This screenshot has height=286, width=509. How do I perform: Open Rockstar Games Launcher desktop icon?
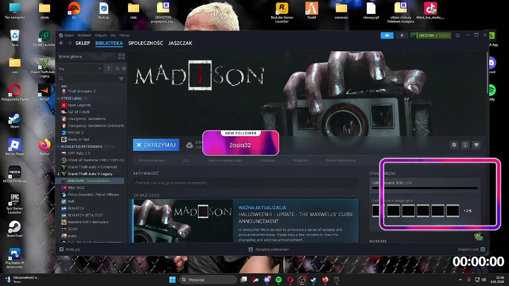tap(282, 13)
